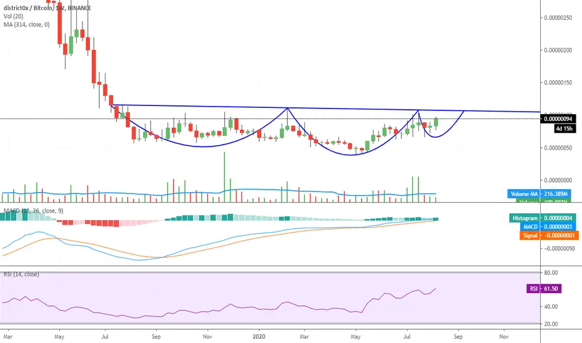This screenshot has height=343, width=582.
Task: Click the Sep label before Nov on time axis
Action: (458, 337)
